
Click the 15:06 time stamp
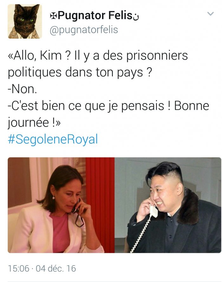pyautogui.click(x=18, y=268)
